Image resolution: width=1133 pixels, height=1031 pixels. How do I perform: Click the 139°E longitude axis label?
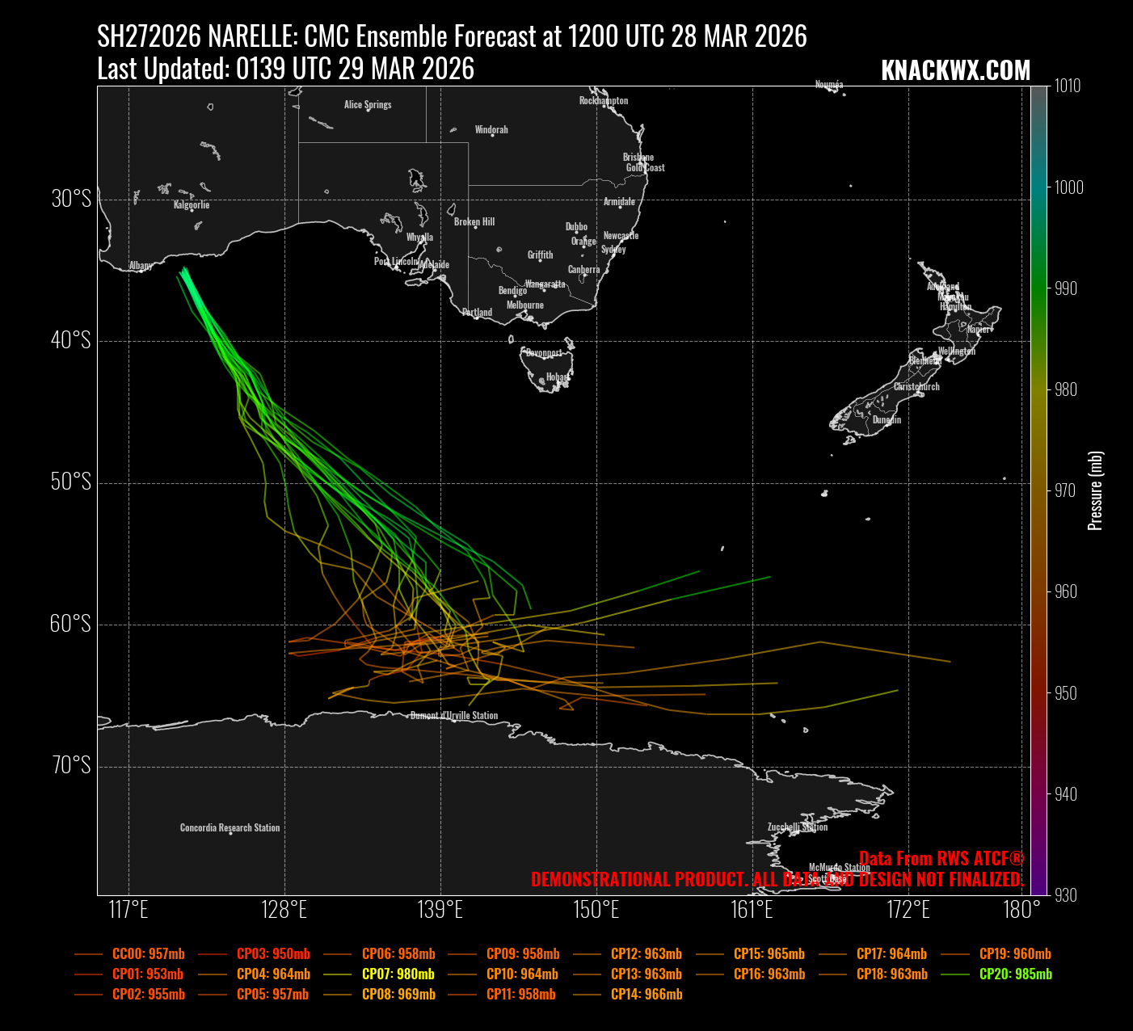[x=440, y=910]
